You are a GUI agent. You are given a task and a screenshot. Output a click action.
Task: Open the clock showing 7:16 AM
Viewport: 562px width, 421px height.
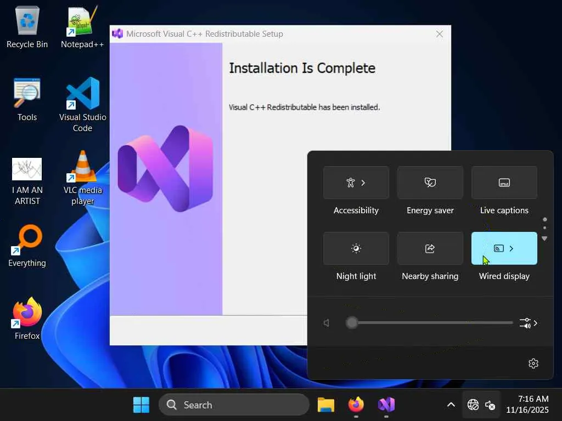[x=527, y=405]
